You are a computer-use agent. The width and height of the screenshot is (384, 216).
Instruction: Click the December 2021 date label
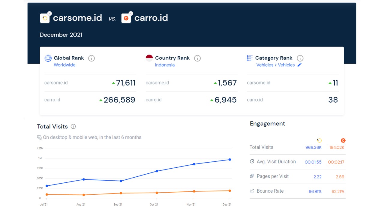click(61, 35)
